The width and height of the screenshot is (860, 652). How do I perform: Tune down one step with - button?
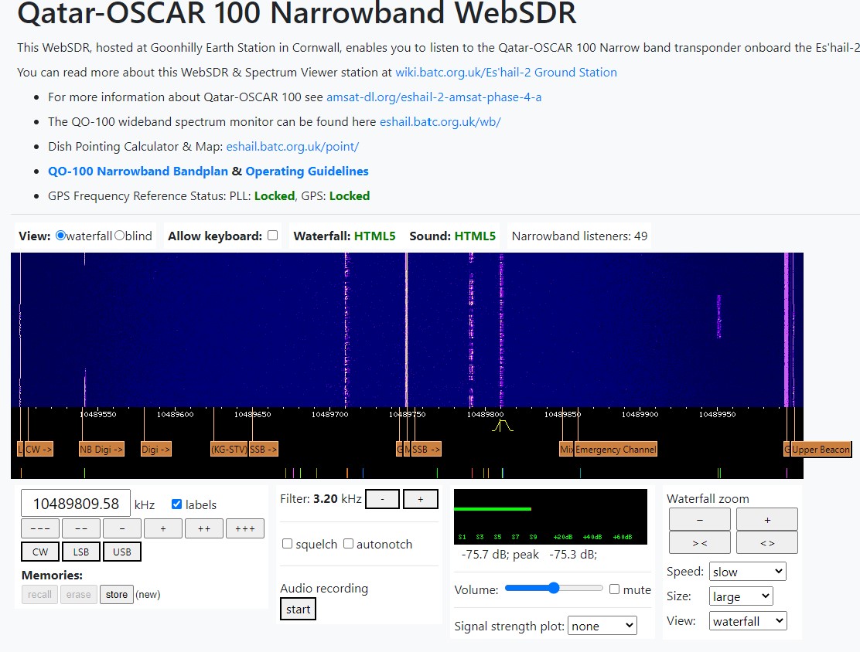point(121,528)
